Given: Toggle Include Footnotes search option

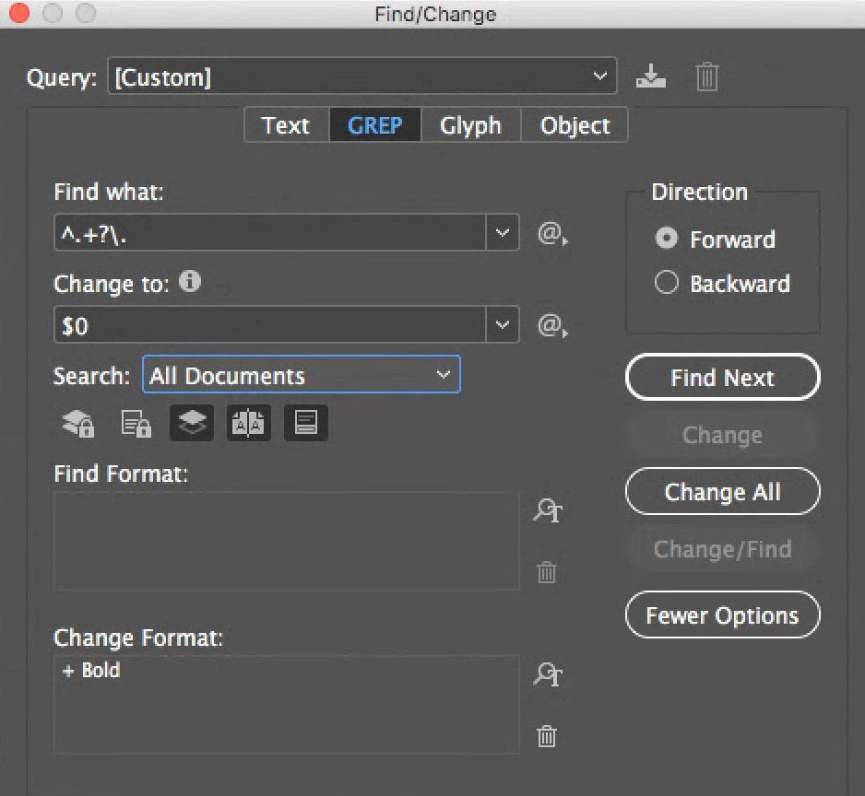Looking at the screenshot, I should pos(305,423).
